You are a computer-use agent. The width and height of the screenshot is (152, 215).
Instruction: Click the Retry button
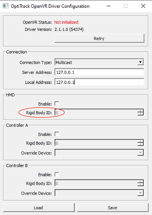click(x=99, y=38)
